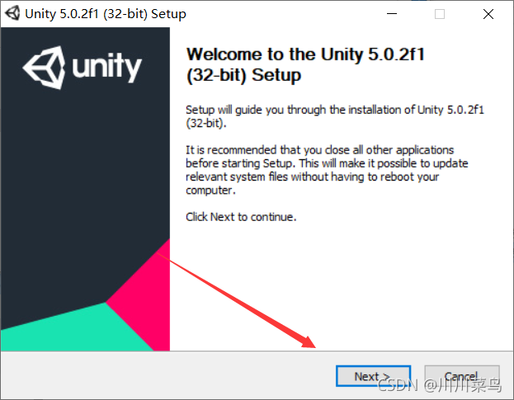Cancel the Unity setup wizard

click(461, 376)
